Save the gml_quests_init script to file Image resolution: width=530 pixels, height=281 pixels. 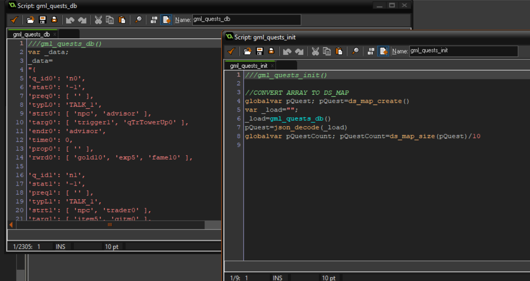point(260,51)
